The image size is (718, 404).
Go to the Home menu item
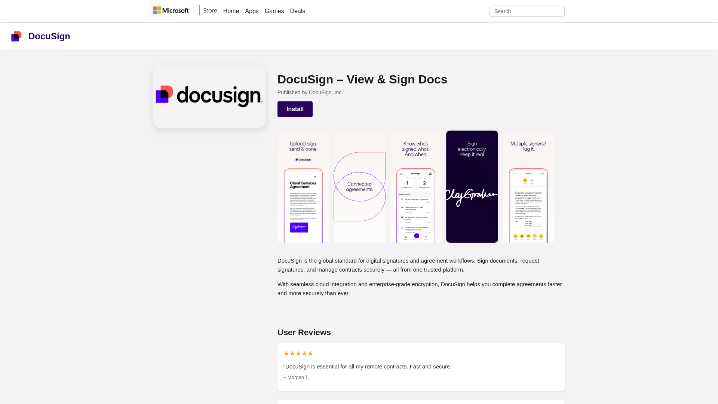pyautogui.click(x=231, y=11)
